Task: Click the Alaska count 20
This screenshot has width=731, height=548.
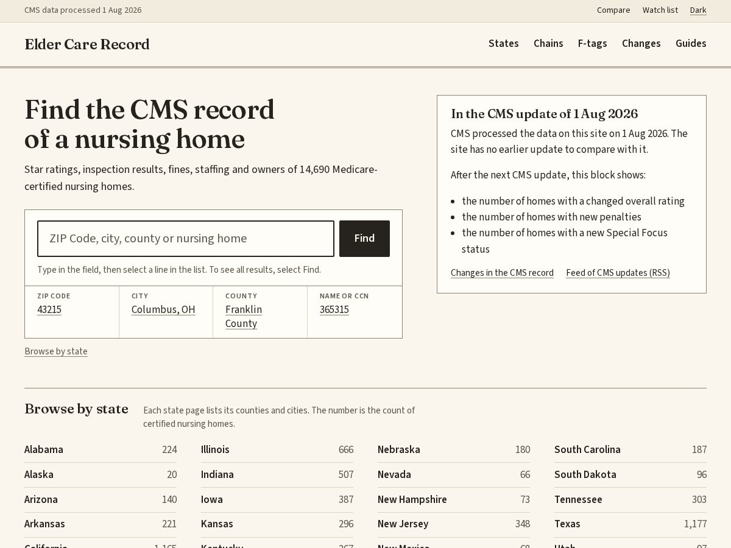Action: (172, 474)
